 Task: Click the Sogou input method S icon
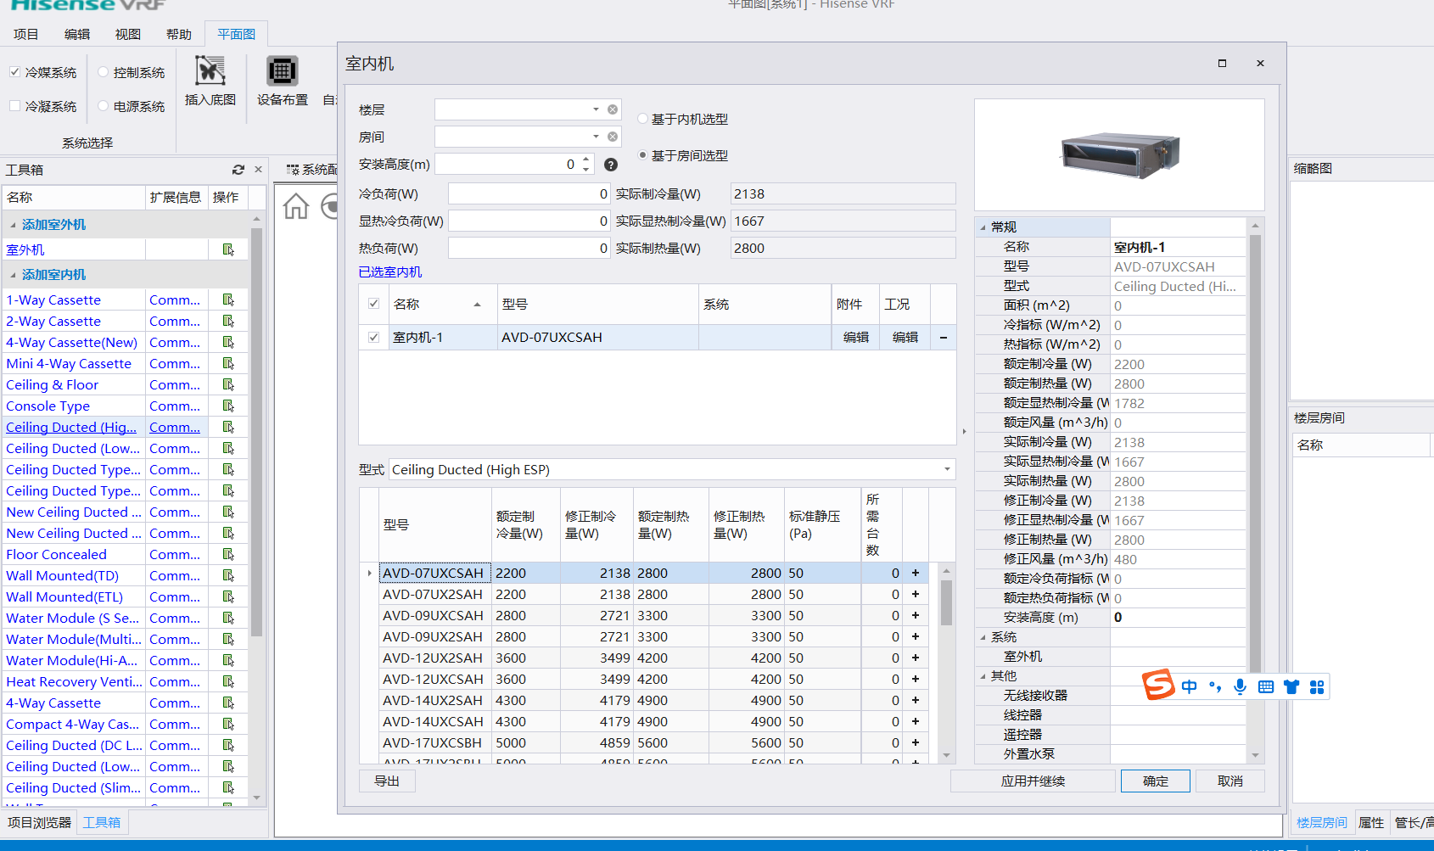point(1158,686)
